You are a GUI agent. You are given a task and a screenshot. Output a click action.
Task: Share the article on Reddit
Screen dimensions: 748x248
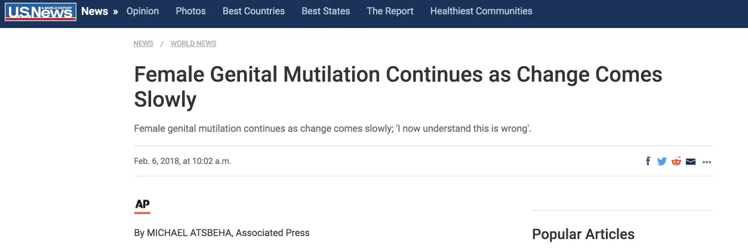[x=676, y=162]
